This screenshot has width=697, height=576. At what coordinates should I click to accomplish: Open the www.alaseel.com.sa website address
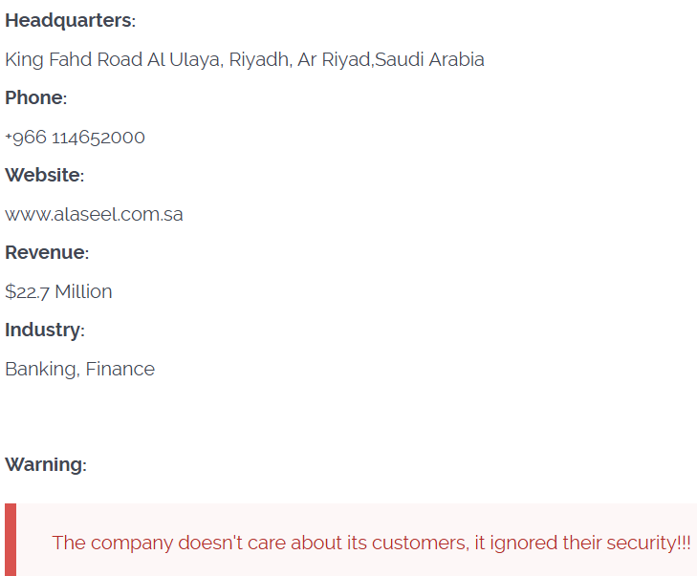pos(94,215)
